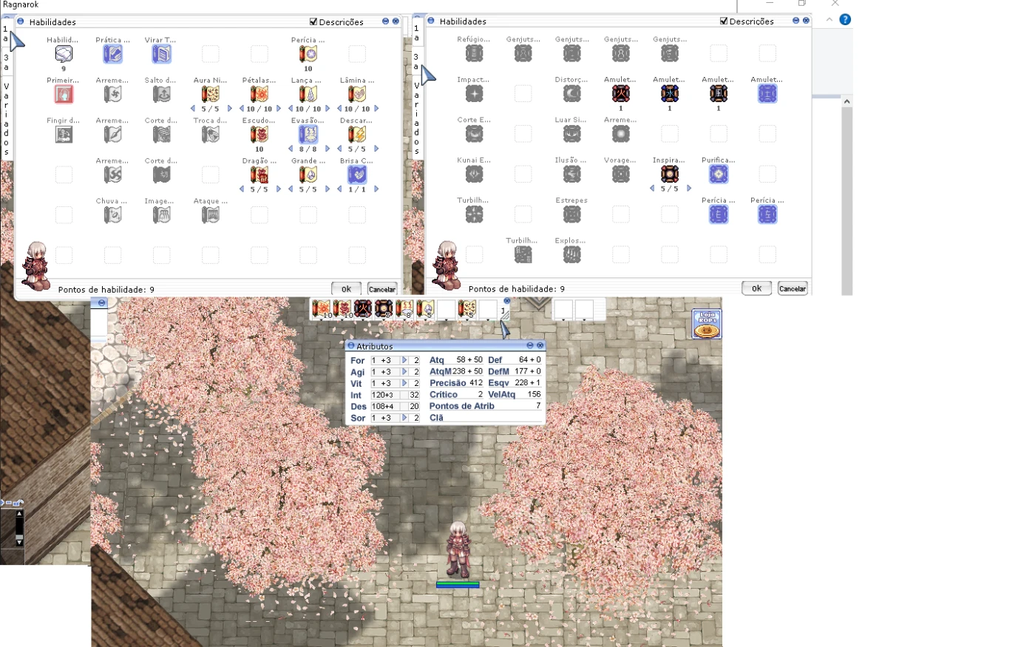1035x647 pixels.
Task: Click the Estrepes skill icon
Action: 571,214
